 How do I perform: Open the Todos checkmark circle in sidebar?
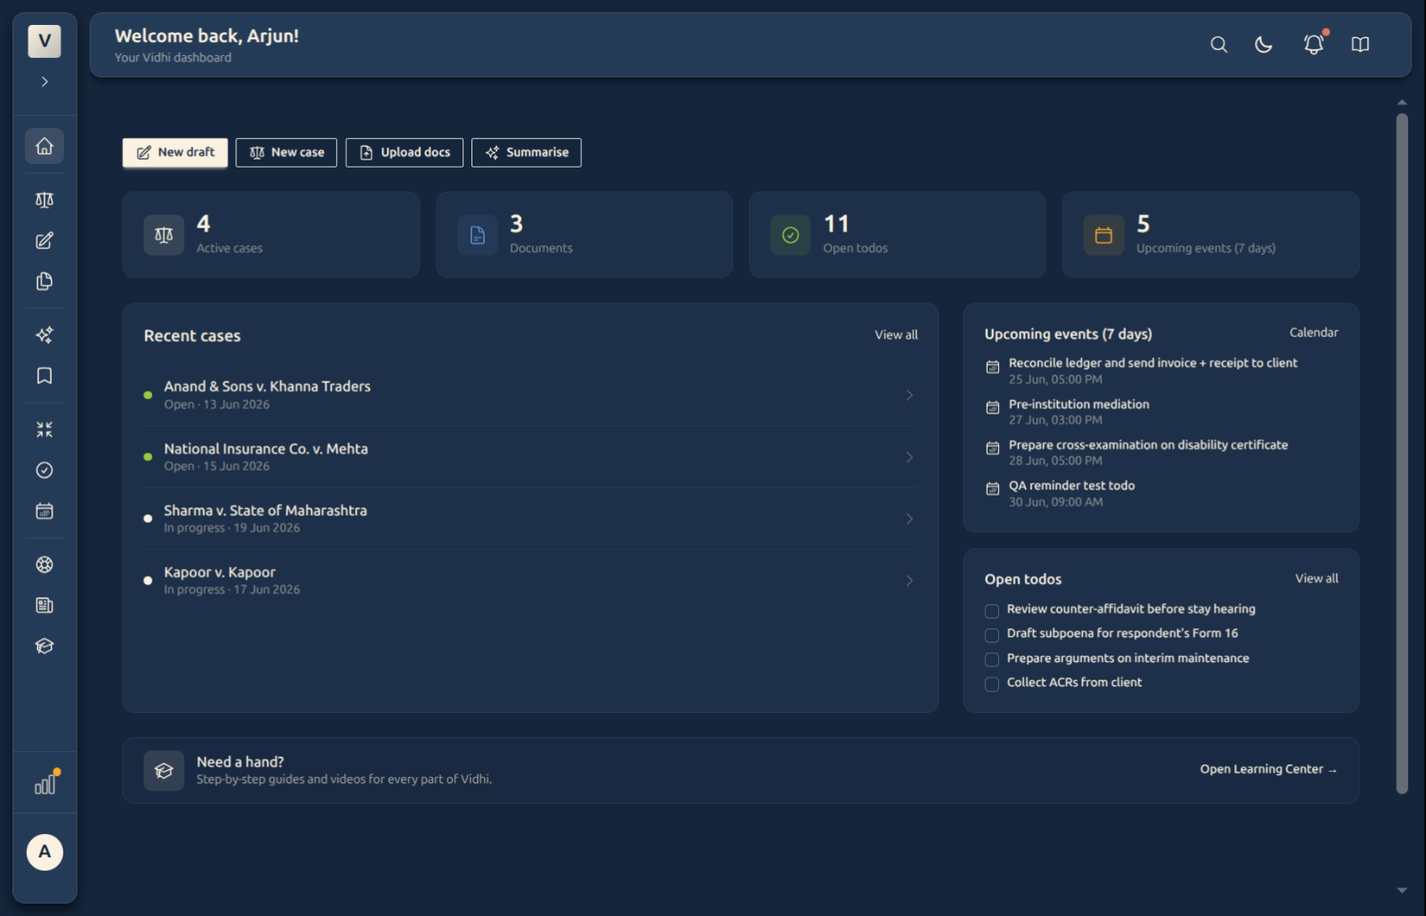[x=45, y=470]
